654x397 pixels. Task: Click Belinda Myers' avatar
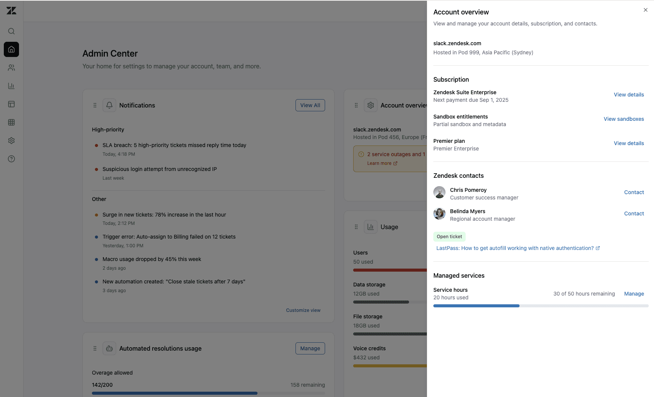[439, 214]
